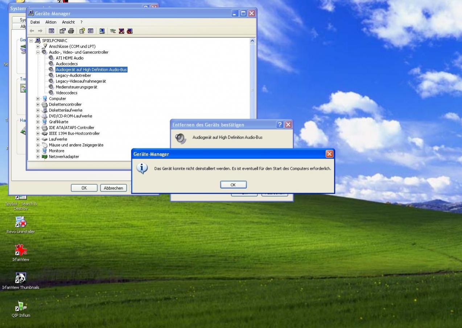Select Audiogerät auf High Definition Audio-Bus row

[x=91, y=70]
